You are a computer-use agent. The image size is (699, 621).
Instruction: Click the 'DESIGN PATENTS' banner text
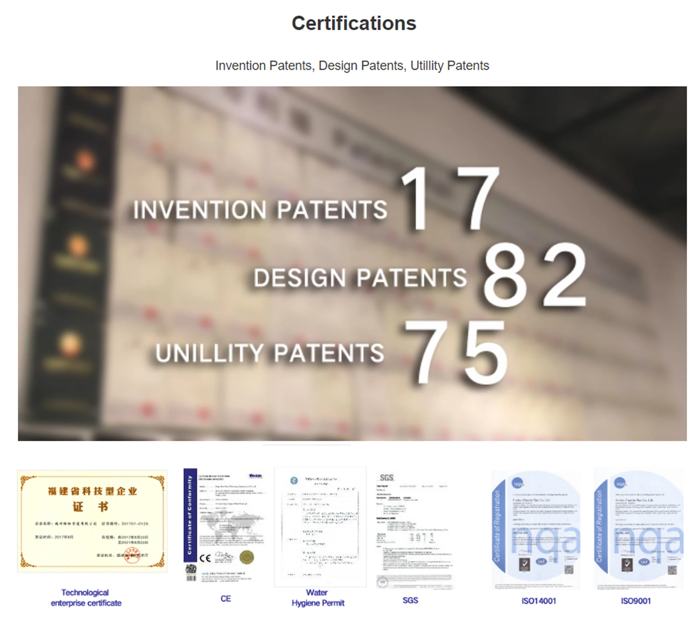tap(360, 278)
